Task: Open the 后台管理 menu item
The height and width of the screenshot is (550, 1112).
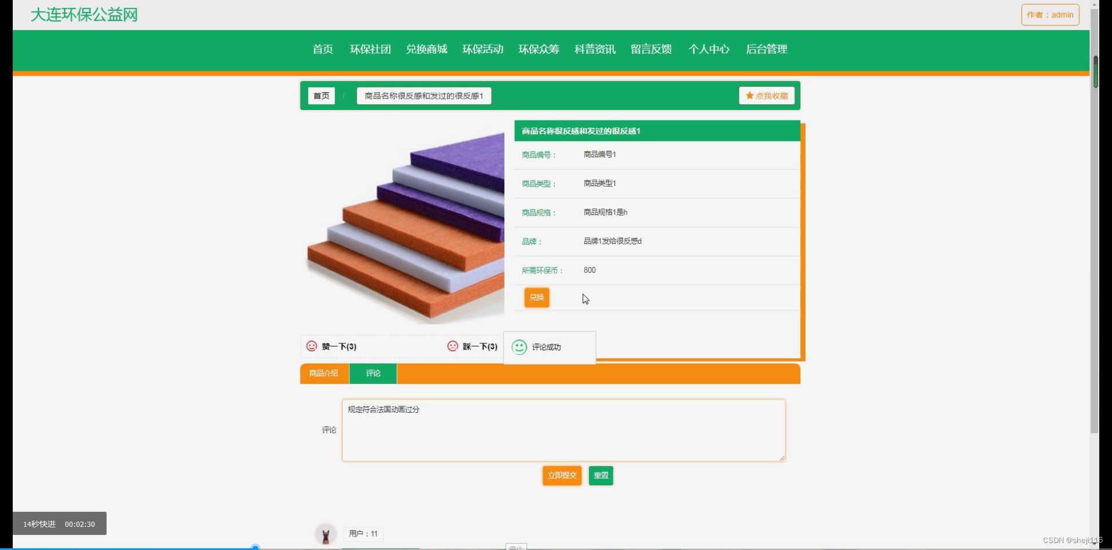Action: click(766, 49)
